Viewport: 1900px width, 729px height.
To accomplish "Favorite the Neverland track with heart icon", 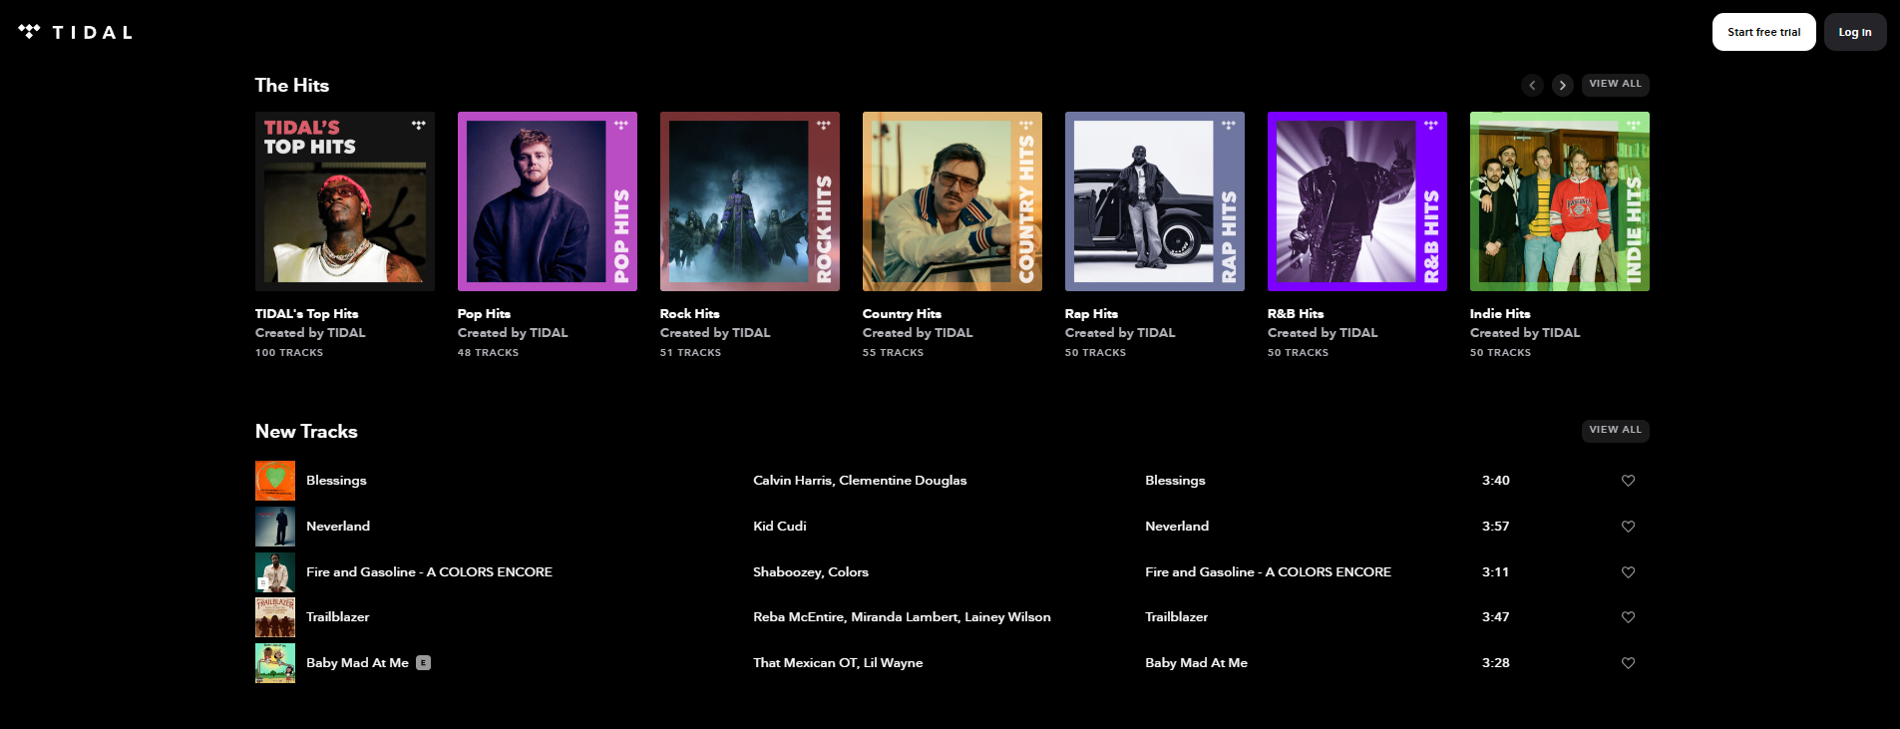I will tap(1628, 527).
